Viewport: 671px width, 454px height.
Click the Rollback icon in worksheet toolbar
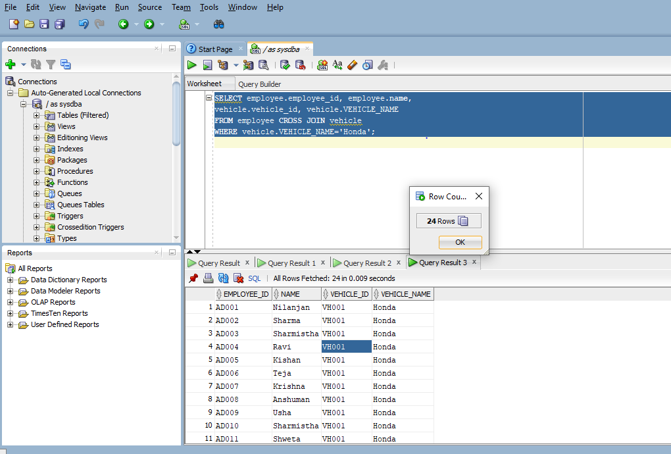coord(300,65)
